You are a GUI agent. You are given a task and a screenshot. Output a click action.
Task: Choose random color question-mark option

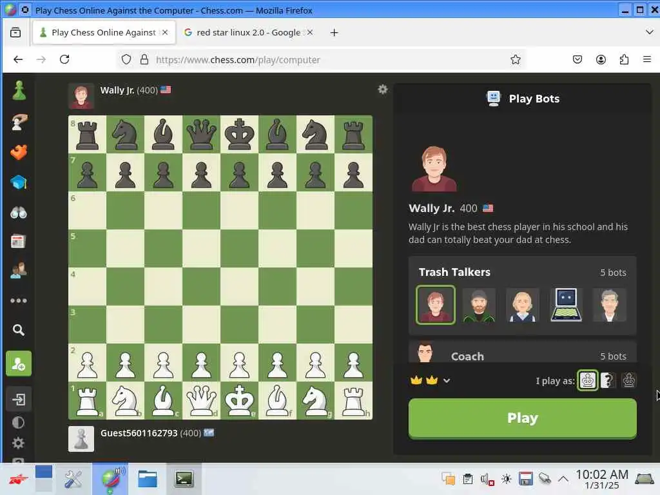[607, 380]
